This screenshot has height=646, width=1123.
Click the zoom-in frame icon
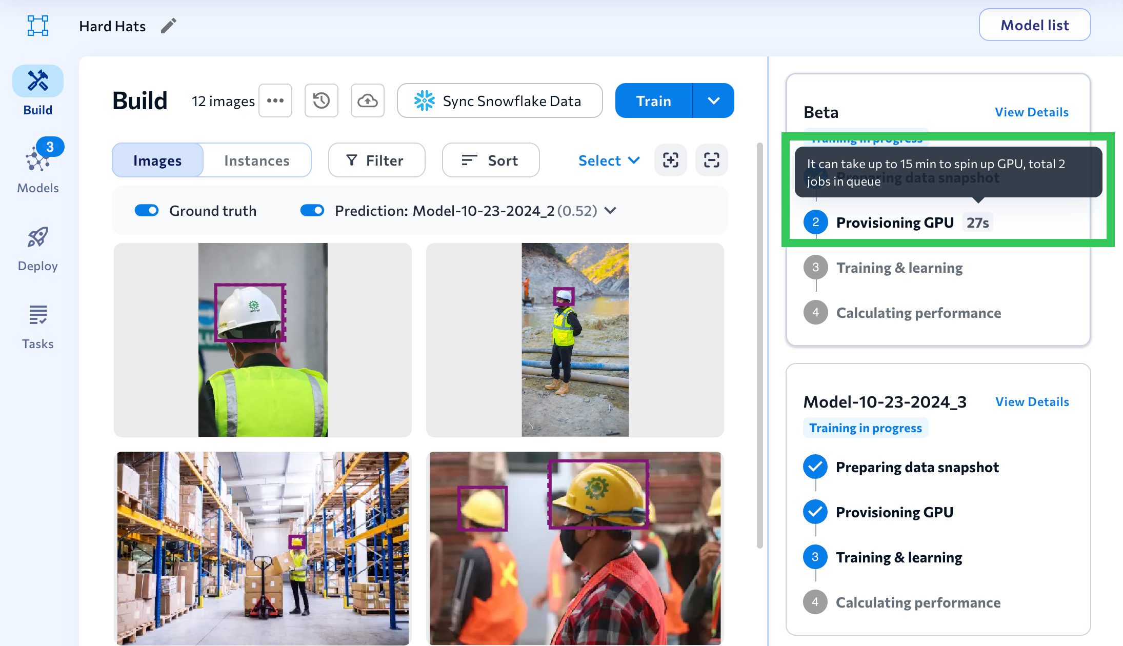pyautogui.click(x=671, y=160)
